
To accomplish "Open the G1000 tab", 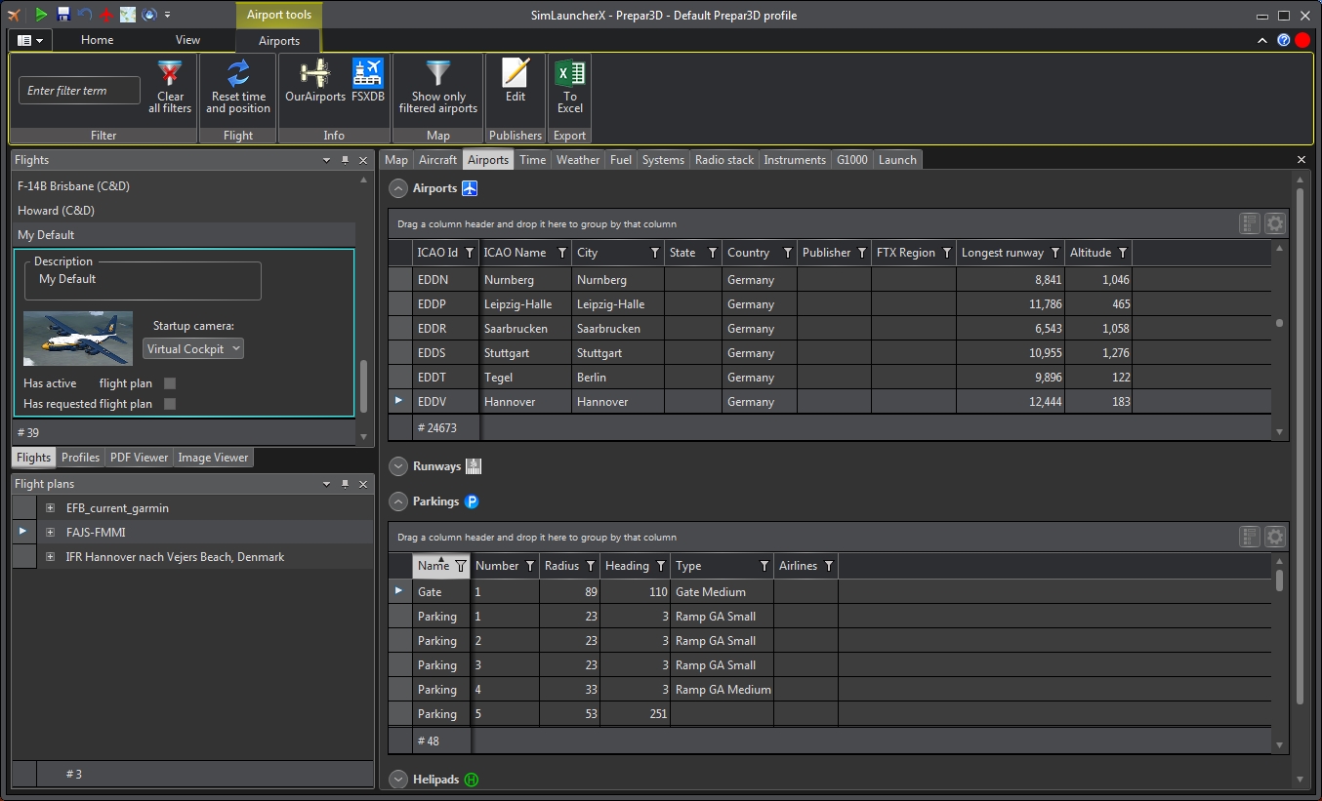I will click(851, 160).
